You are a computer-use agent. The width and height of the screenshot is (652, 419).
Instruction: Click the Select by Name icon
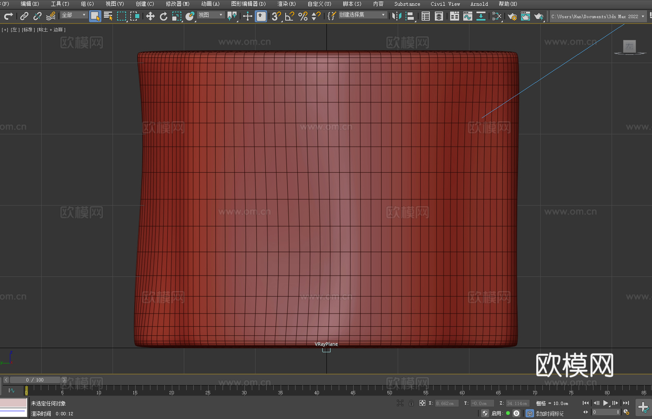tap(108, 16)
